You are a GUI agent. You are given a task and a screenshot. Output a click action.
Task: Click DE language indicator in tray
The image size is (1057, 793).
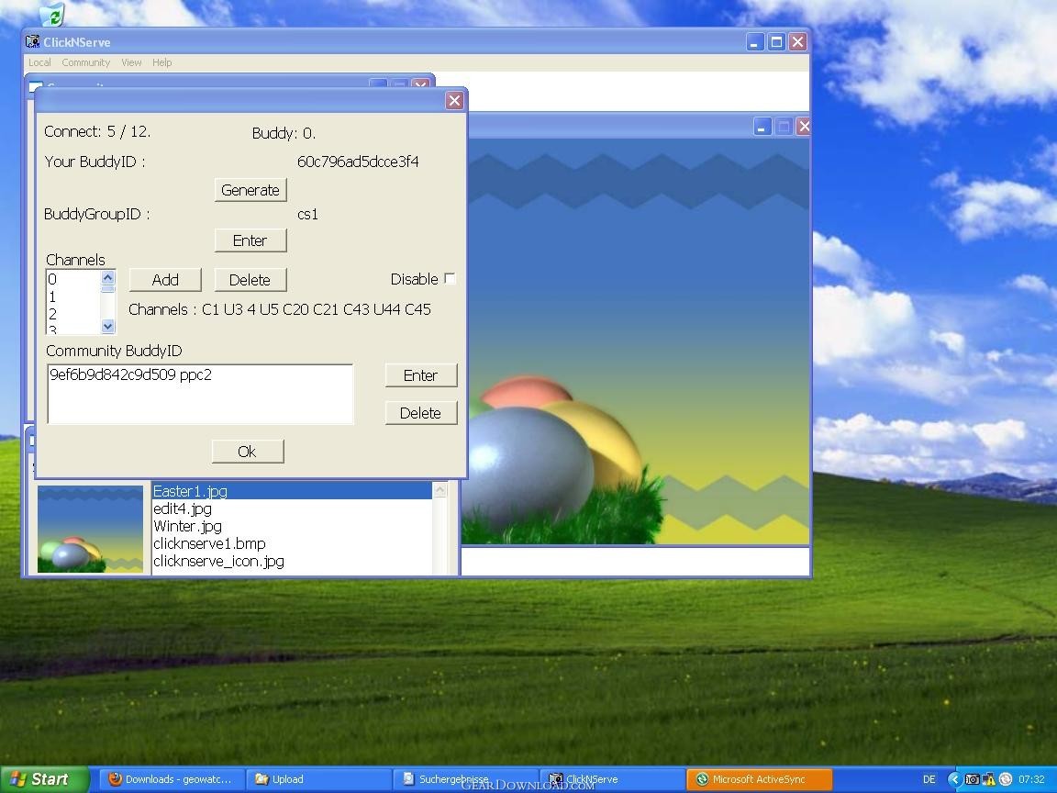click(929, 779)
